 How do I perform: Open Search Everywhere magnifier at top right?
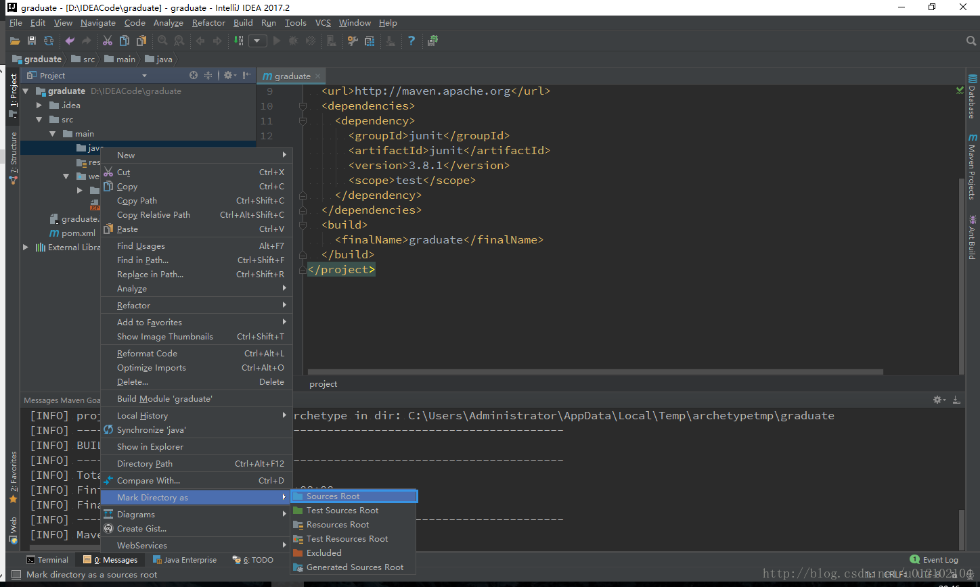[971, 41]
